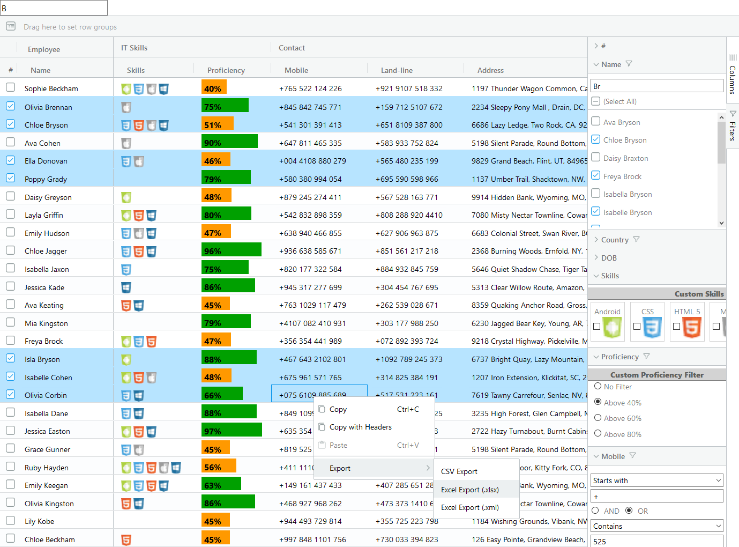Screen dimensions: 739x547
Task: Click the Android icon in Custom Skills
Action: (607, 324)
